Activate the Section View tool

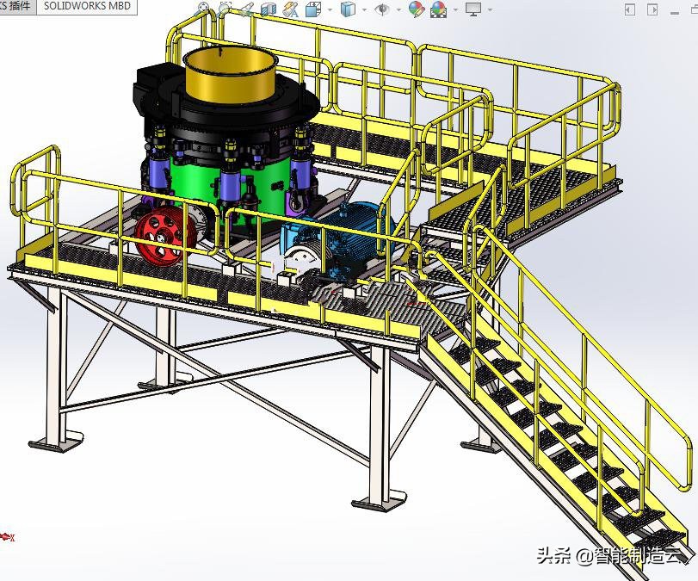268,9
